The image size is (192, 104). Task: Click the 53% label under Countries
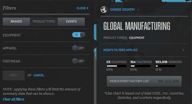click(110, 70)
